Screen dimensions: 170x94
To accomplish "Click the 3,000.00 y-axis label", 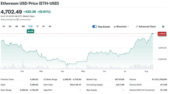I will point(162,48).
